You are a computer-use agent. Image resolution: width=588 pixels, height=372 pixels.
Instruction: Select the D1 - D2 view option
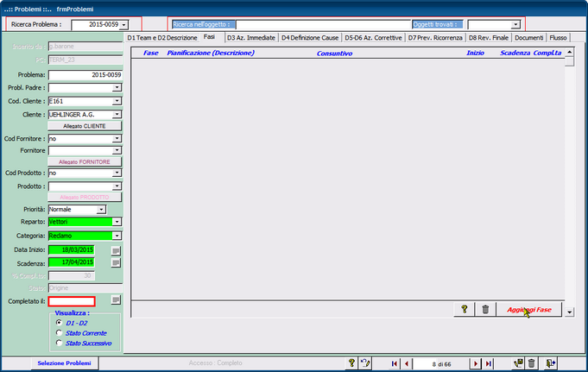[x=59, y=323]
